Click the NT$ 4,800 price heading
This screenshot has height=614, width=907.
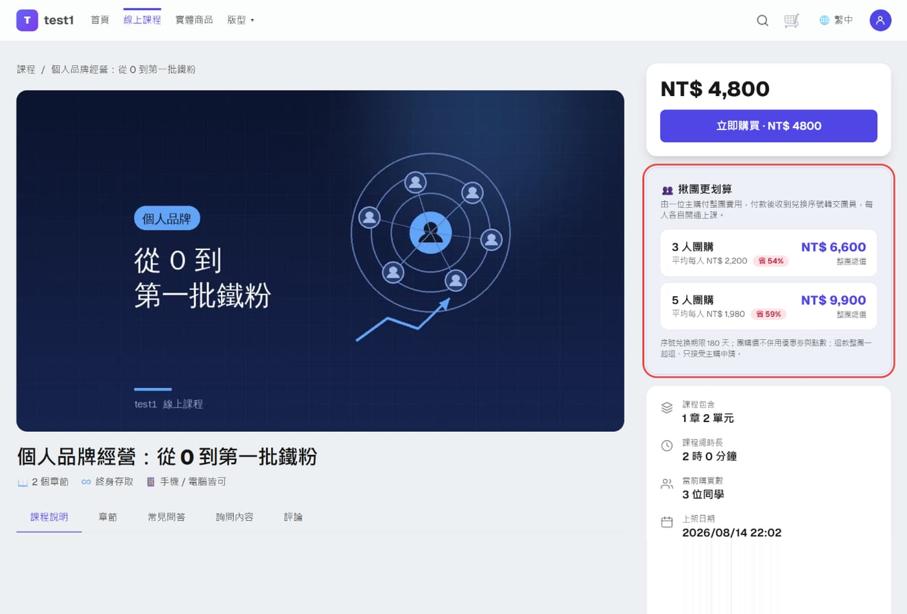715,89
